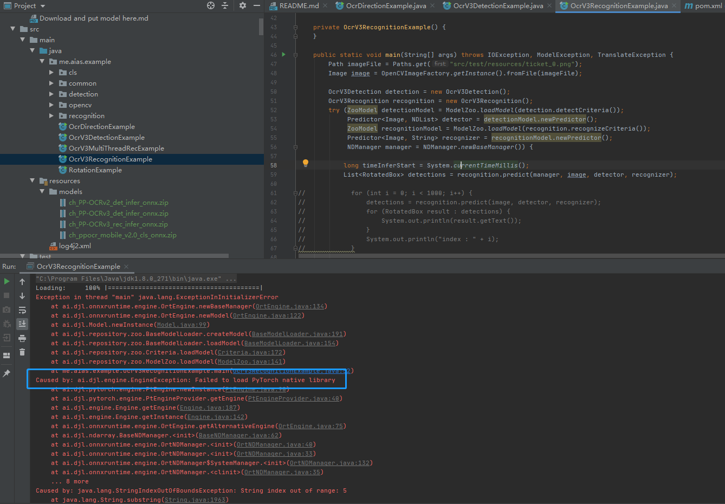Click the Exit icon in the Run sidebar
This screenshot has width=725, height=504.
click(7, 338)
